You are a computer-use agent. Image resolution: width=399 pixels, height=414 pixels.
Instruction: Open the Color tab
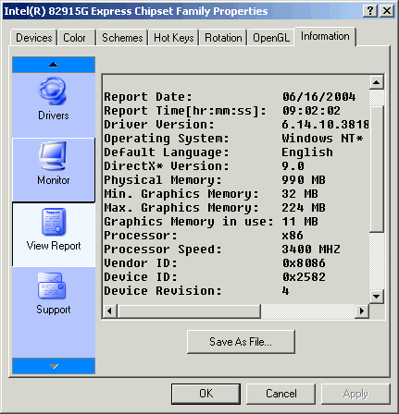74,38
